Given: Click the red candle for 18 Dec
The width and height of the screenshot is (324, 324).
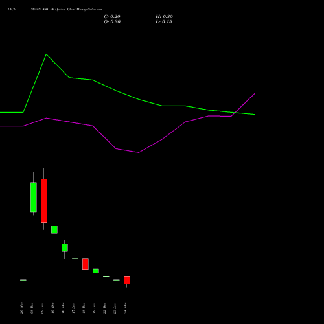Looking at the screenshot, I should point(86,264).
